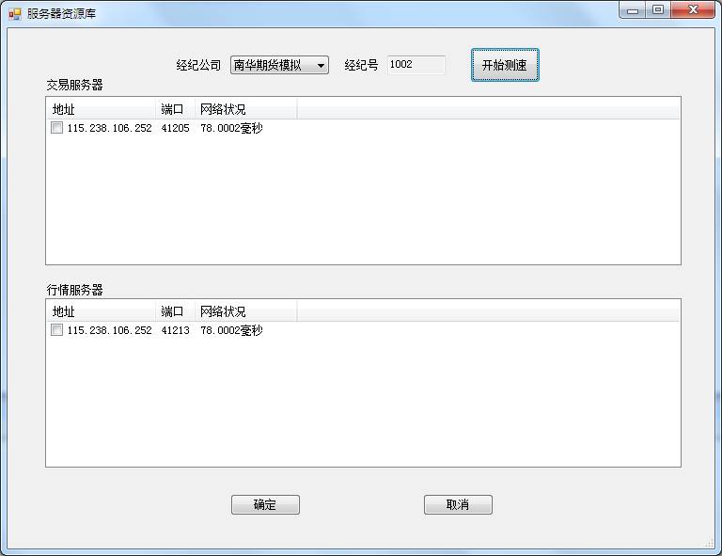Select address 115.238.106.252 in the 交易服务器 list
Viewport: 722px width, 556px height.
(110, 128)
